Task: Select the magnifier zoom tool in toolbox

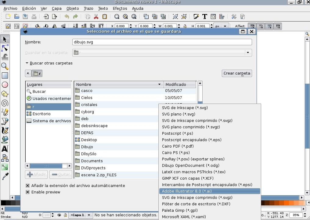Action: [5, 66]
